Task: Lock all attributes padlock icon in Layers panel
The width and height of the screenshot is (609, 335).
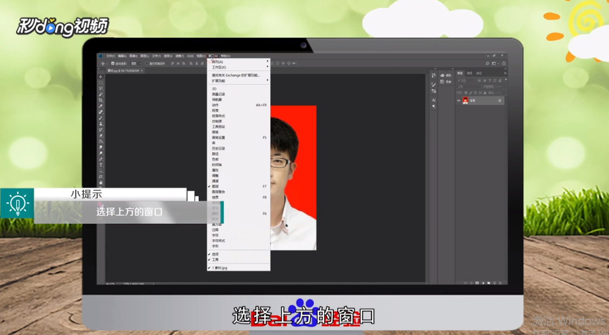Action: pos(485,93)
